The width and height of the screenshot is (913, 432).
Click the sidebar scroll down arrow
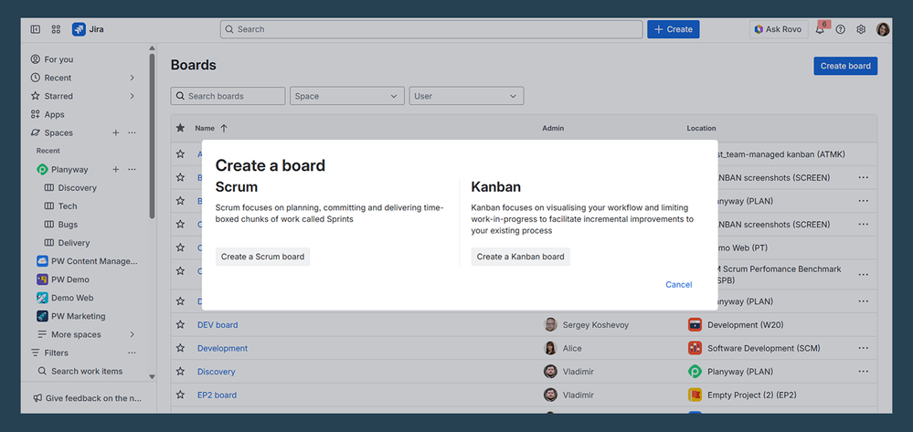tap(152, 376)
